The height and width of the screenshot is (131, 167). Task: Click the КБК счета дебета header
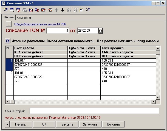tap(41, 52)
